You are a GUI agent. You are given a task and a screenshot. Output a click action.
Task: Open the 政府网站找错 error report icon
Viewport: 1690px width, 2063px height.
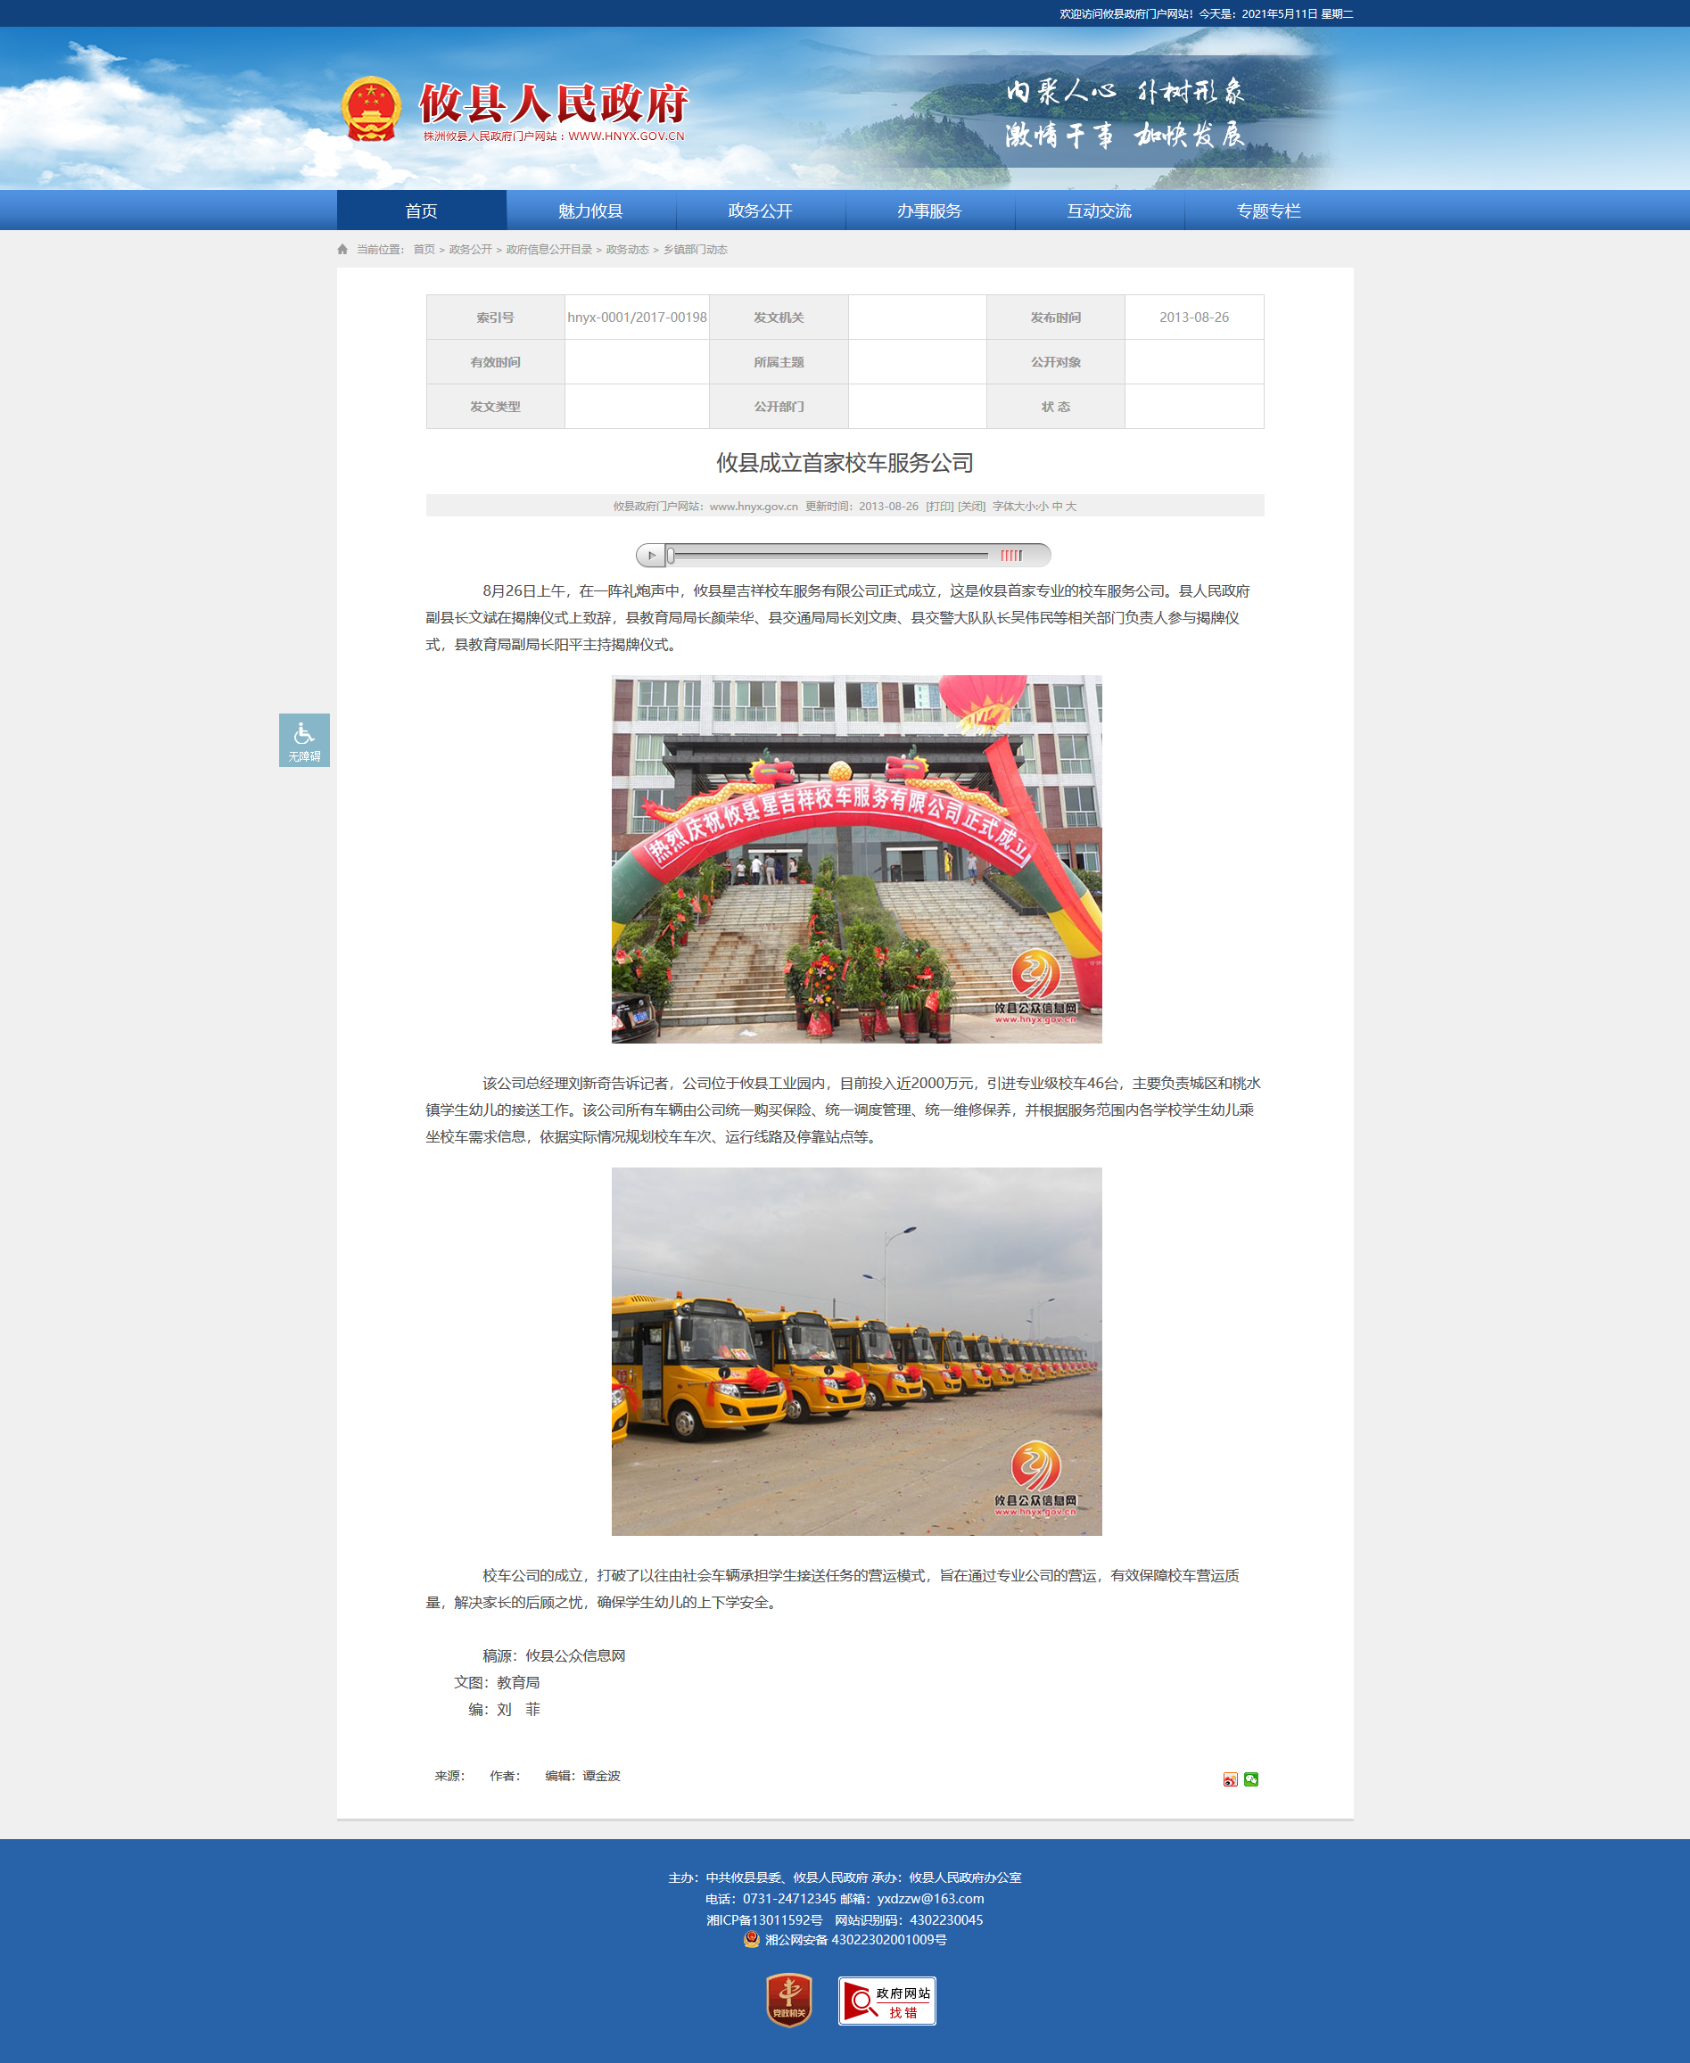coord(886,2001)
